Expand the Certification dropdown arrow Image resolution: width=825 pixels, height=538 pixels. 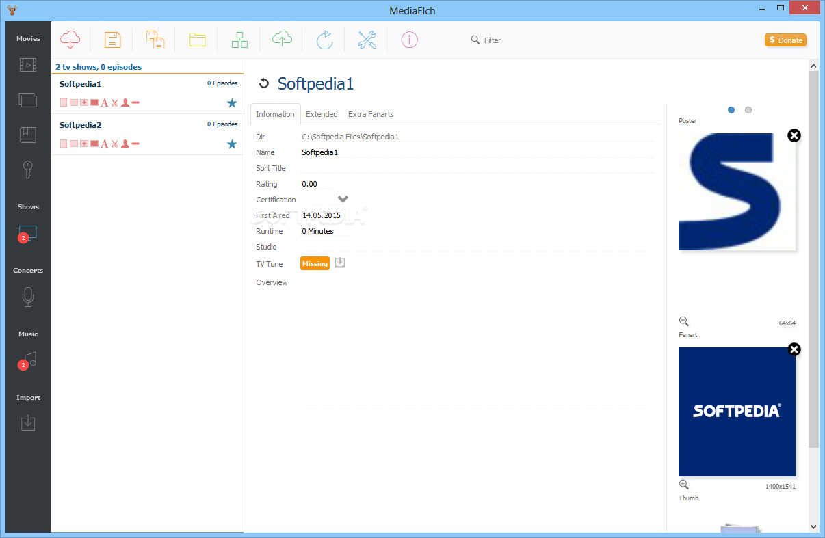[343, 199]
